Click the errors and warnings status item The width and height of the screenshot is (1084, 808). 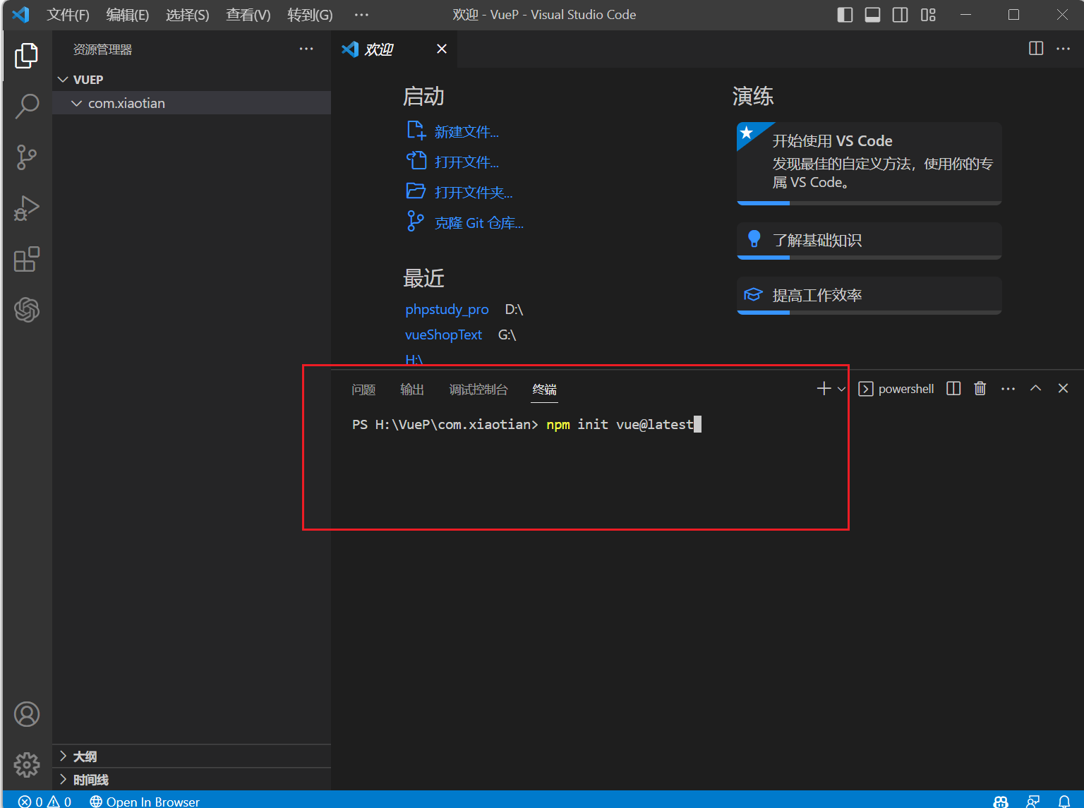[x=45, y=801]
